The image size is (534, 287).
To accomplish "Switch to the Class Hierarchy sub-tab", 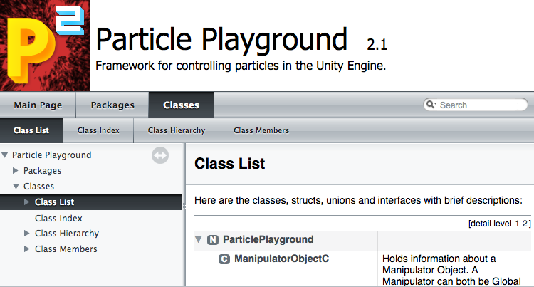I will [177, 130].
